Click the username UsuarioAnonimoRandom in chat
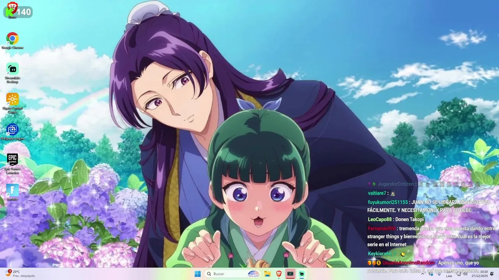 pyautogui.click(x=409, y=263)
